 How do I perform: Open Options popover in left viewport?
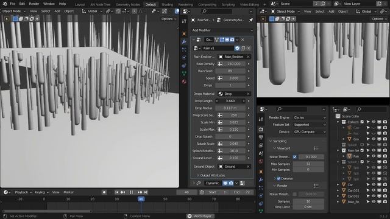point(169,19)
